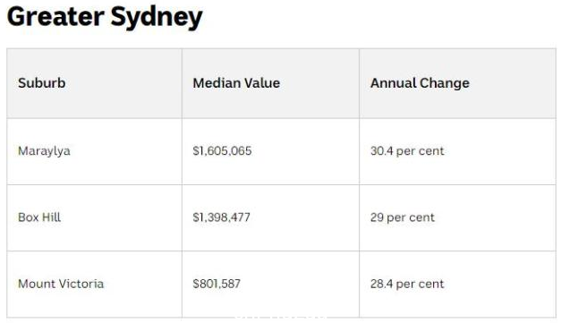Screen dimensions: 561x323
Task: Click the word Sydney in the title
Action: coord(157,18)
